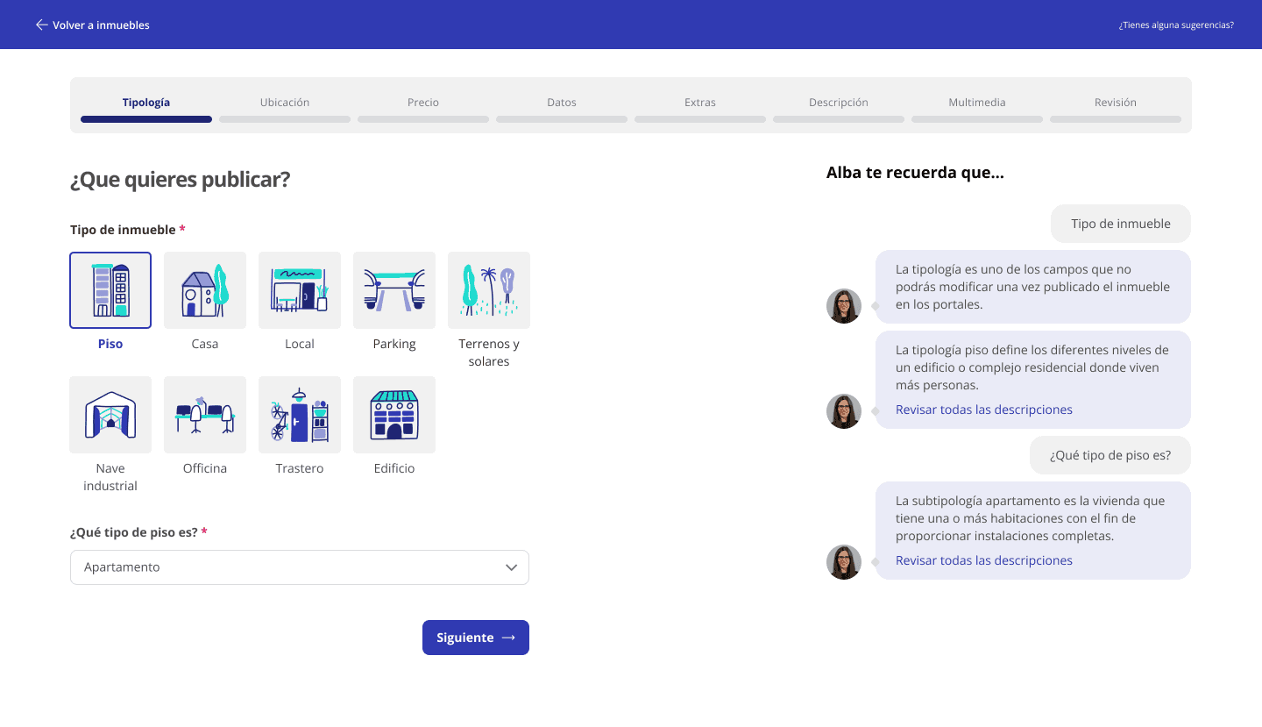Click the Tipo de inmueble field label

point(128,230)
